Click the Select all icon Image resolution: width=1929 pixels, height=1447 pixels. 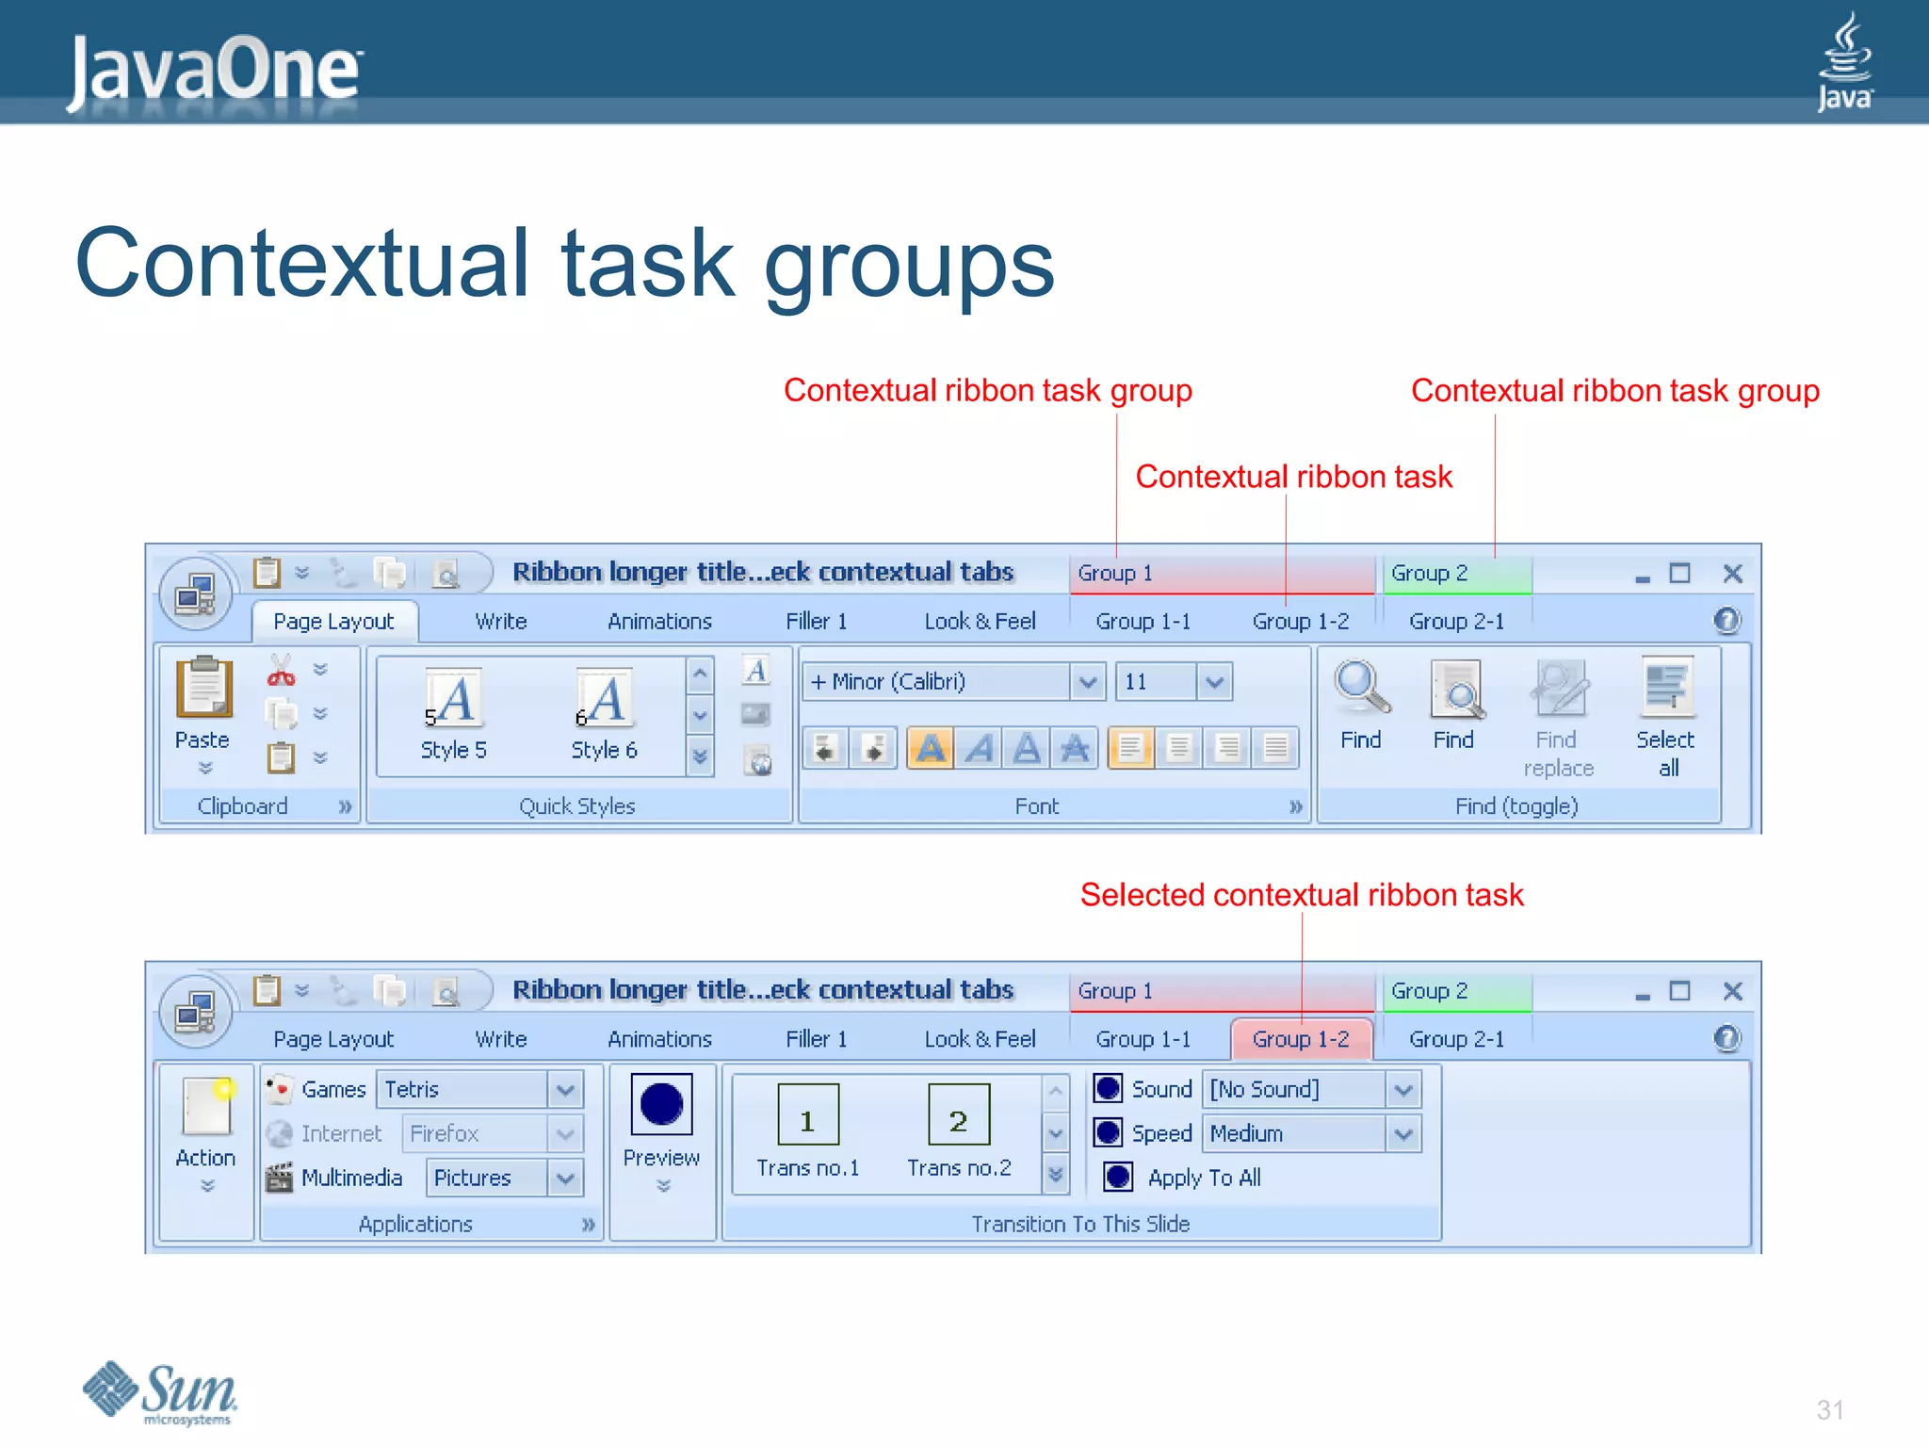(x=1666, y=688)
